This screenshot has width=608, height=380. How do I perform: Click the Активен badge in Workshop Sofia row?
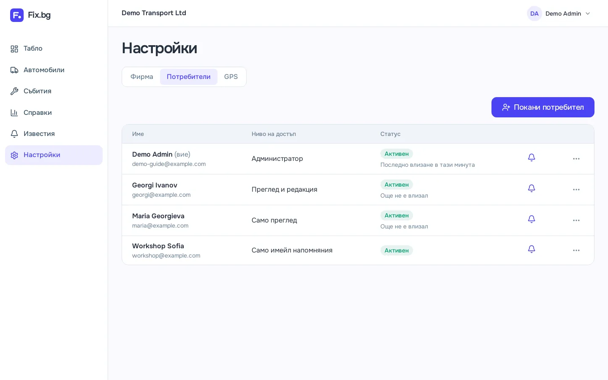pyautogui.click(x=396, y=250)
